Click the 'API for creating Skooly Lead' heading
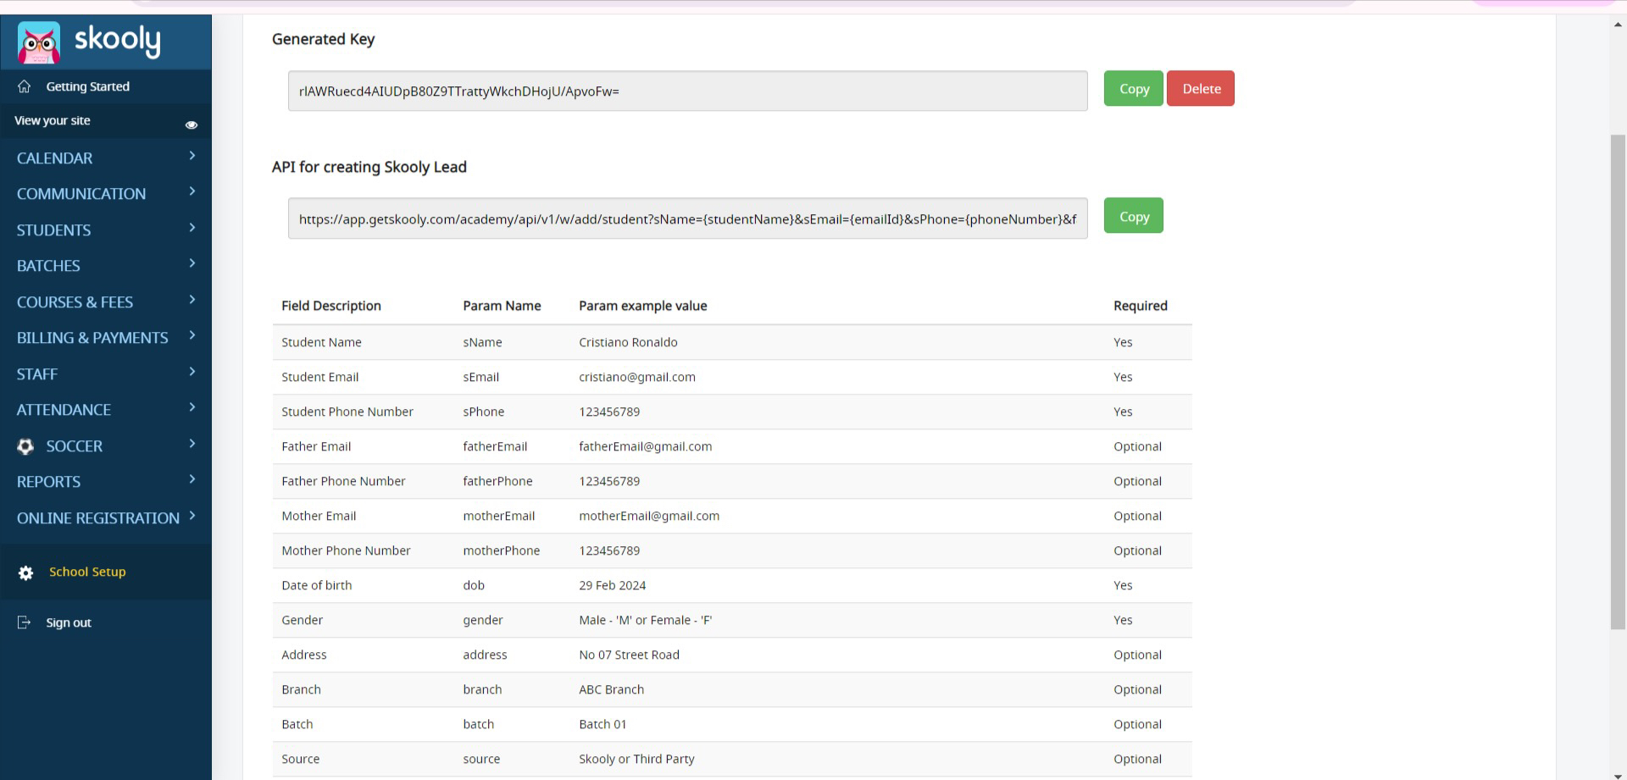This screenshot has width=1627, height=780. (369, 167)
